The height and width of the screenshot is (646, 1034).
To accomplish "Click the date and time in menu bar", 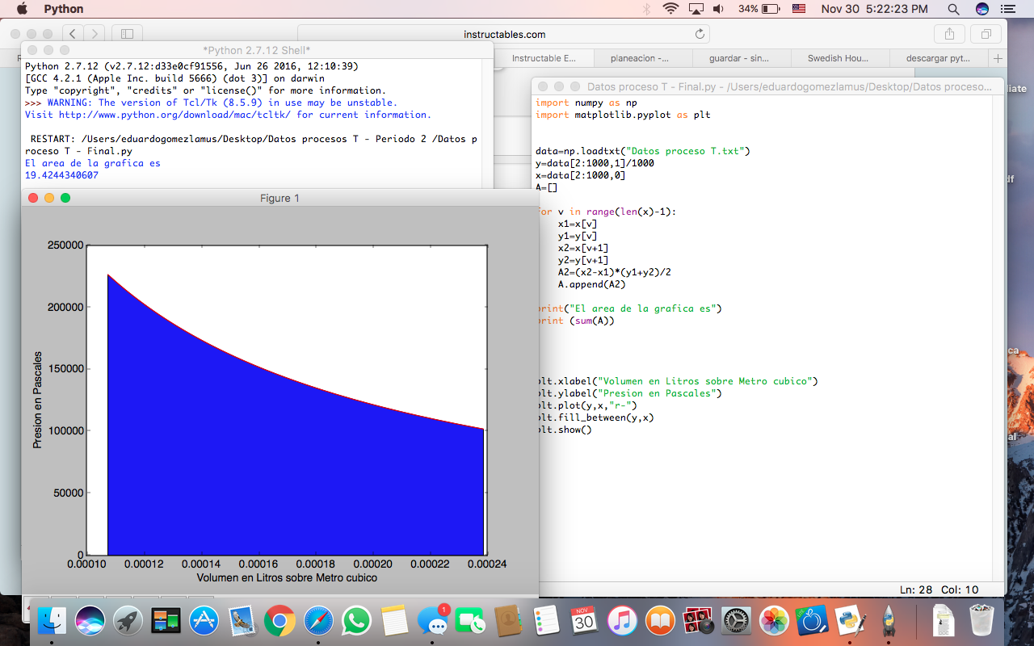I will (x=875, y=9).
